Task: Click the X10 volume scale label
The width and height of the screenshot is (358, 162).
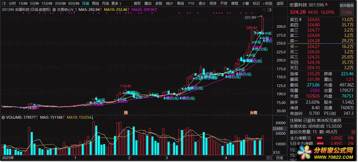Action: [x=276, y=153]
